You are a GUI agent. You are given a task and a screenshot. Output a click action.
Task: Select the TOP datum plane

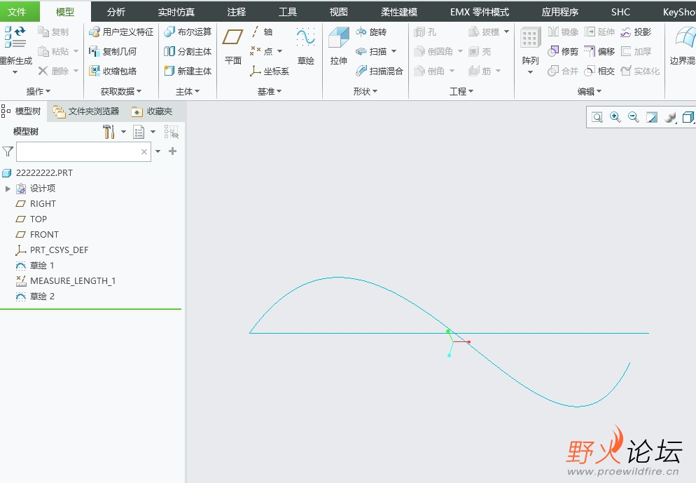(x=31, y=219)
